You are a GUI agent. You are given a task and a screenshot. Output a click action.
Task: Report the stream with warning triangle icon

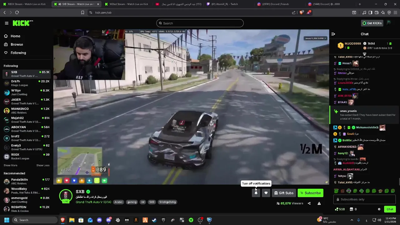pos(319,203)
